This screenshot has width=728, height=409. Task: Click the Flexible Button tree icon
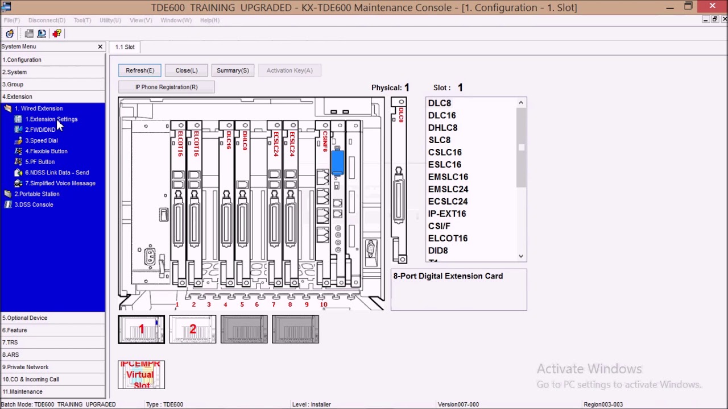point(18,151)
